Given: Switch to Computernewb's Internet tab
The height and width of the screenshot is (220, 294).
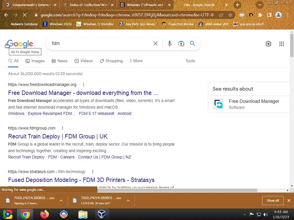Looking at the screenshot, I should tap(31, 5).
